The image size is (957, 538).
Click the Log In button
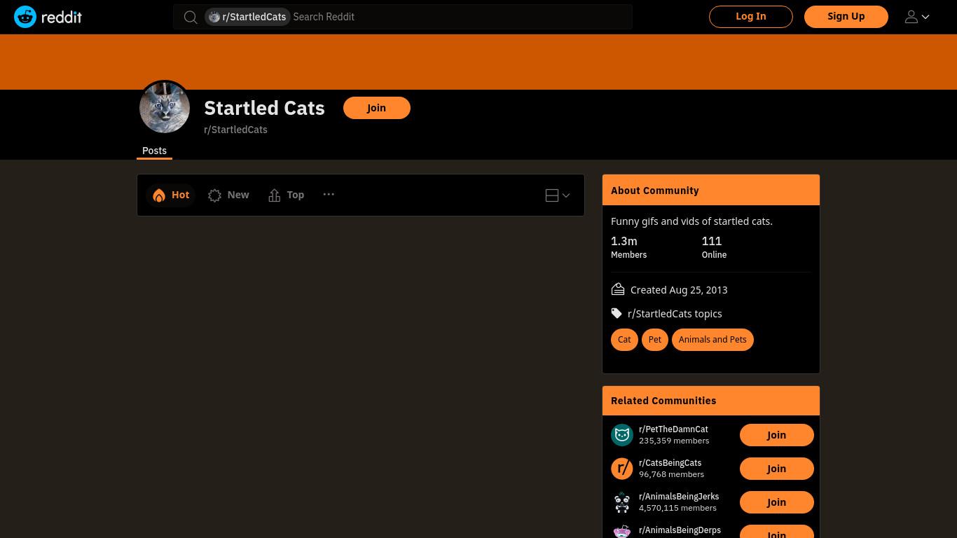(x=751, y=17)
